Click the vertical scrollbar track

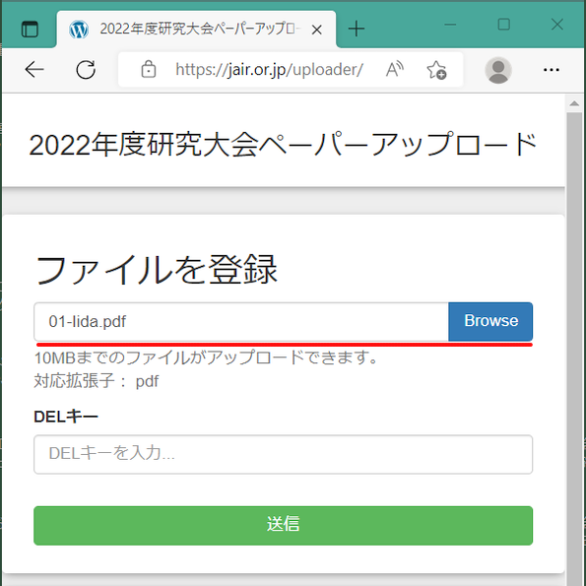pos(574,348)
